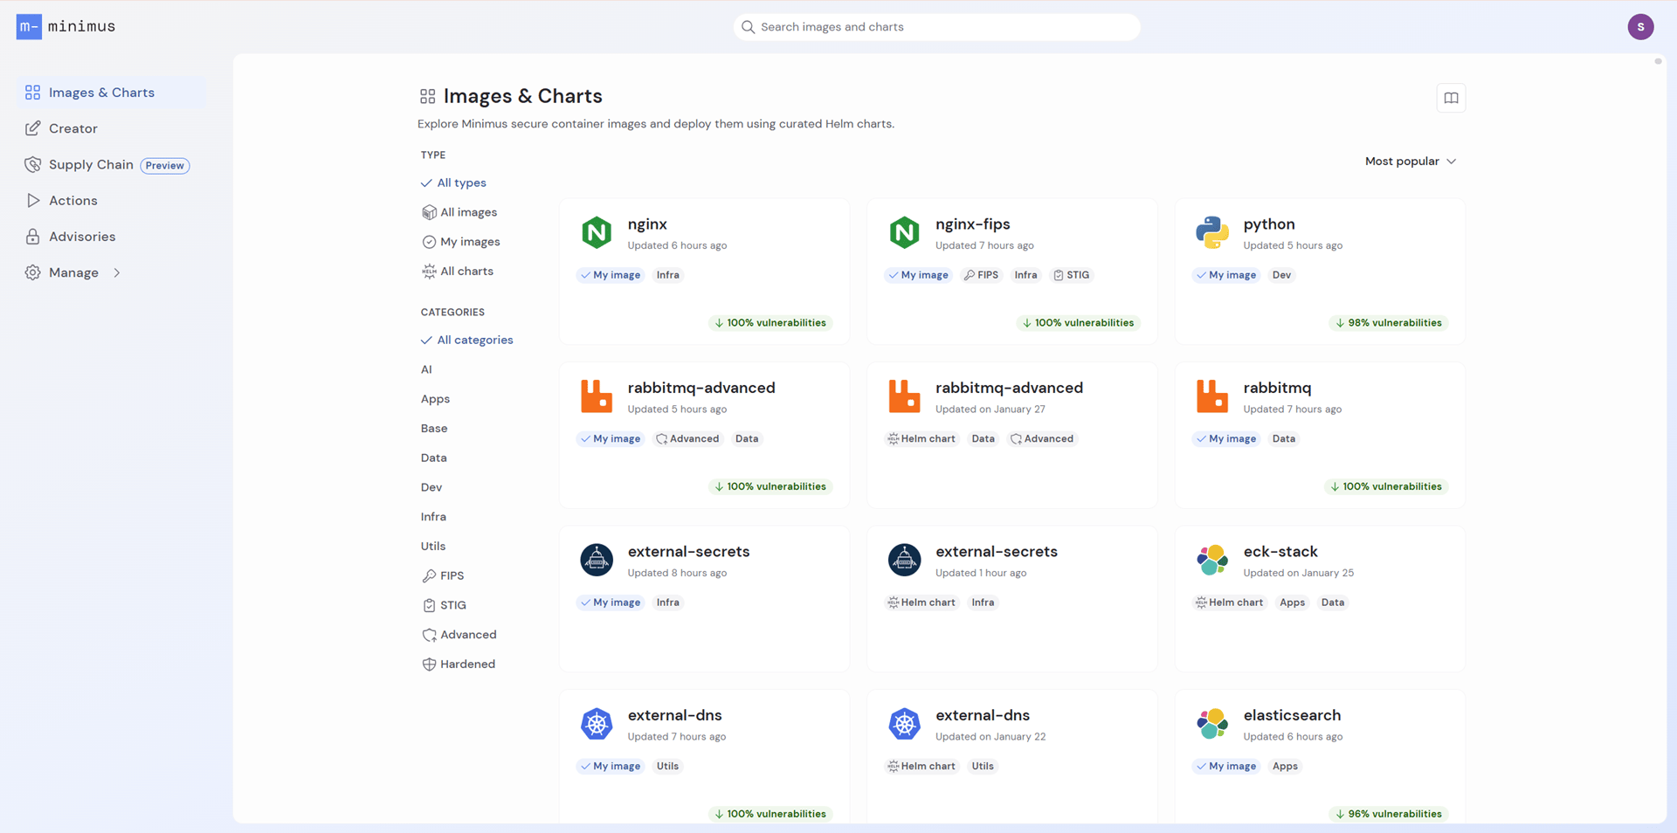Click the STIG tag on nginx-fips
1677x833 pixels.
(1072, 275)
